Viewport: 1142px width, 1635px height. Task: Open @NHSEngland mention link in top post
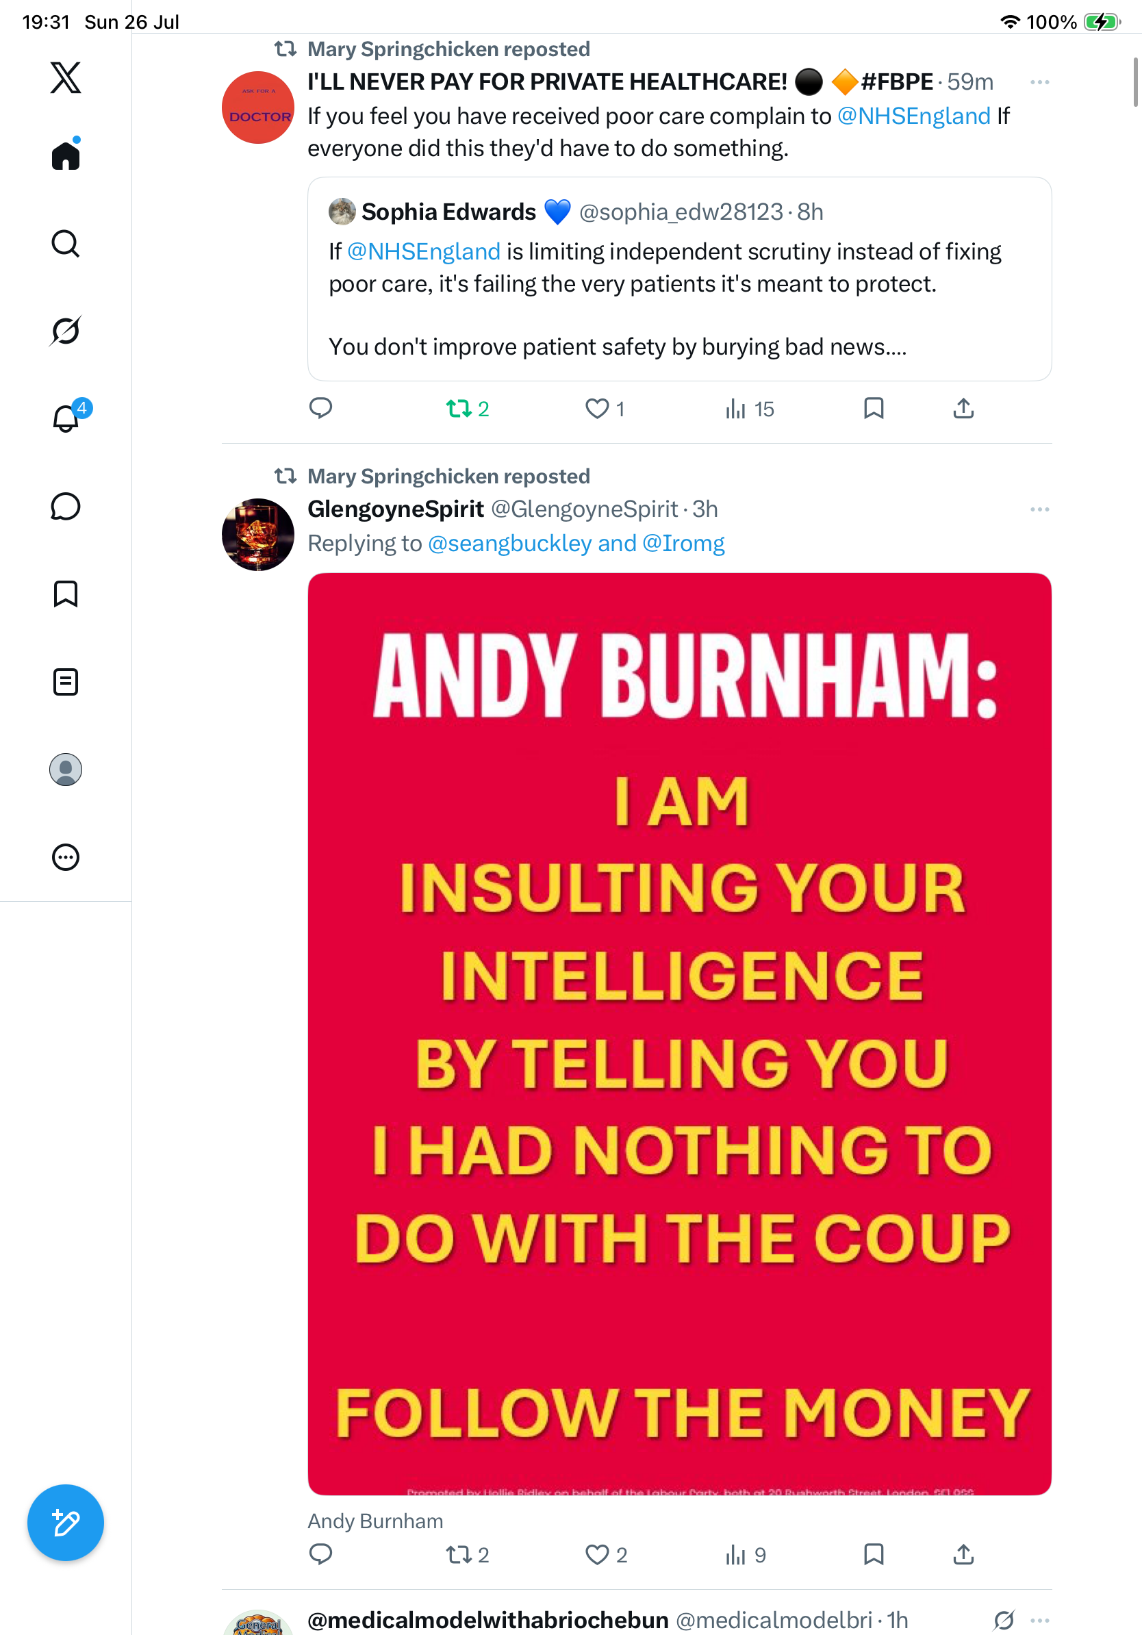[x=913, y=115]
